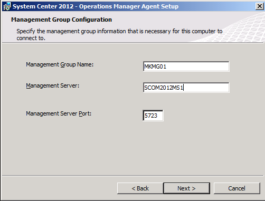Select the Management Server Port field
The width and height of the screenshot is (265, 201).
coord(153,116)
